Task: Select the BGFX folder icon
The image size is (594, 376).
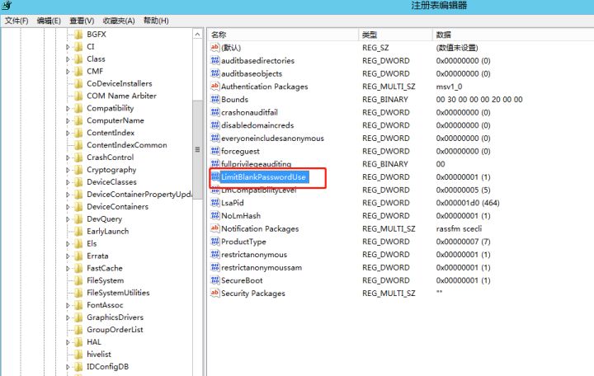Action: (x=78, y=35)
